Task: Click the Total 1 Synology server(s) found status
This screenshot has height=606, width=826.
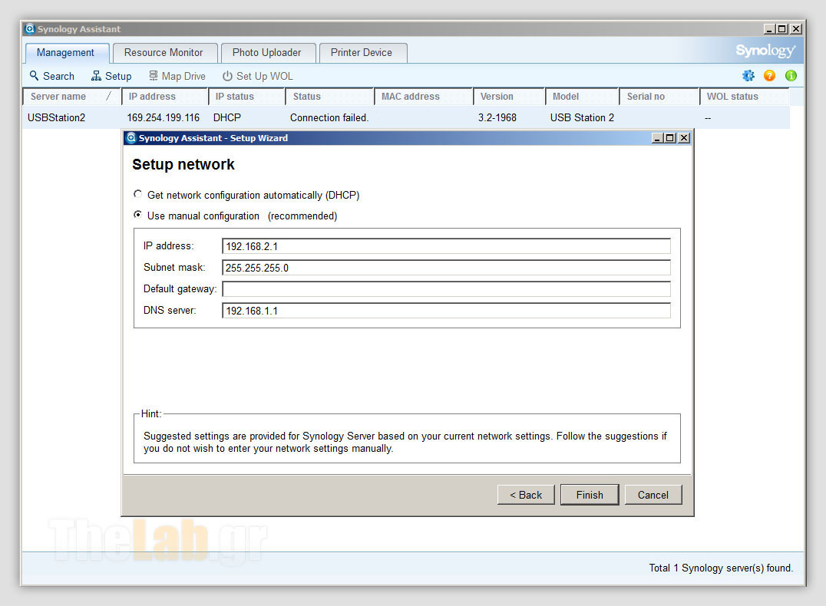Action: [x=721, y=568]
